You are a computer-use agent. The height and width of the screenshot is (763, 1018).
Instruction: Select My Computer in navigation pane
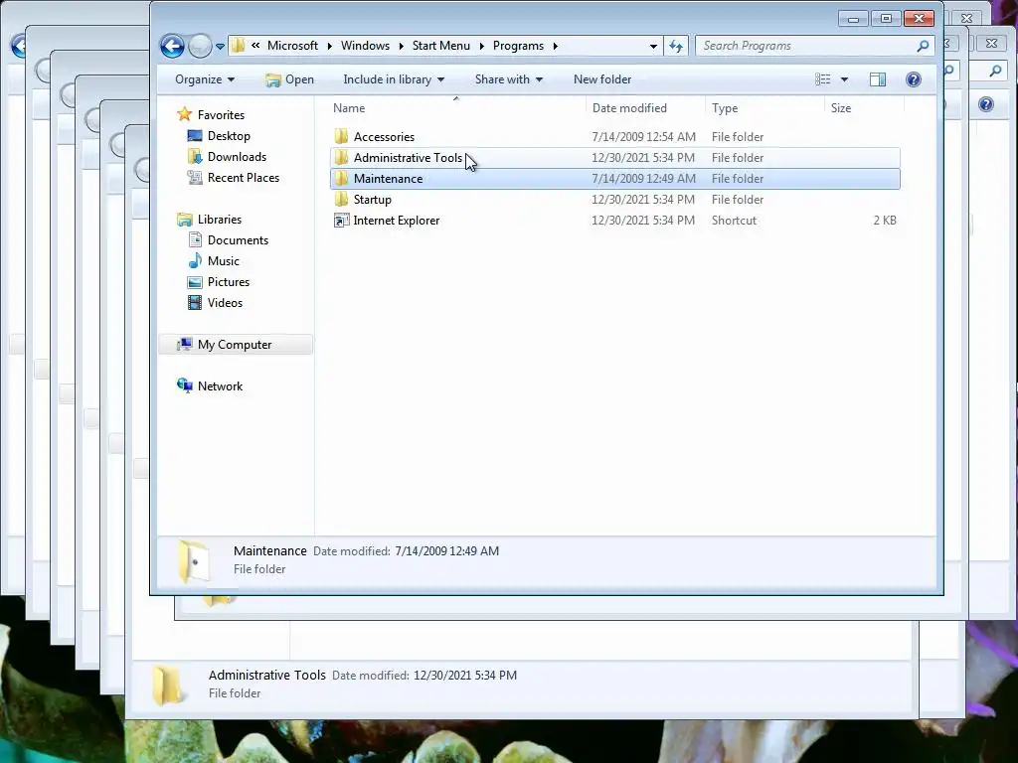pyautogui.click(x=235, y=345)
